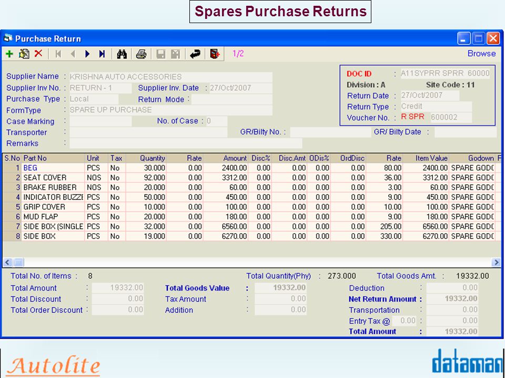Click the Case Marking field

[100, 121]
